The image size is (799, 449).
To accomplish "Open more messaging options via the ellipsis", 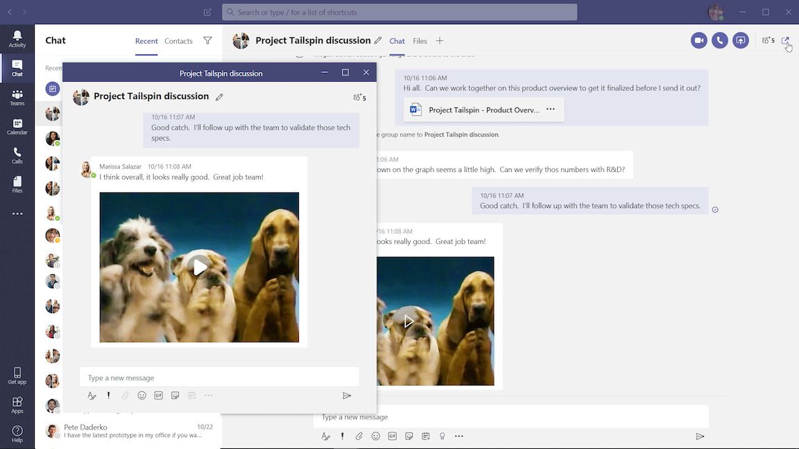I will click(458, 437).
